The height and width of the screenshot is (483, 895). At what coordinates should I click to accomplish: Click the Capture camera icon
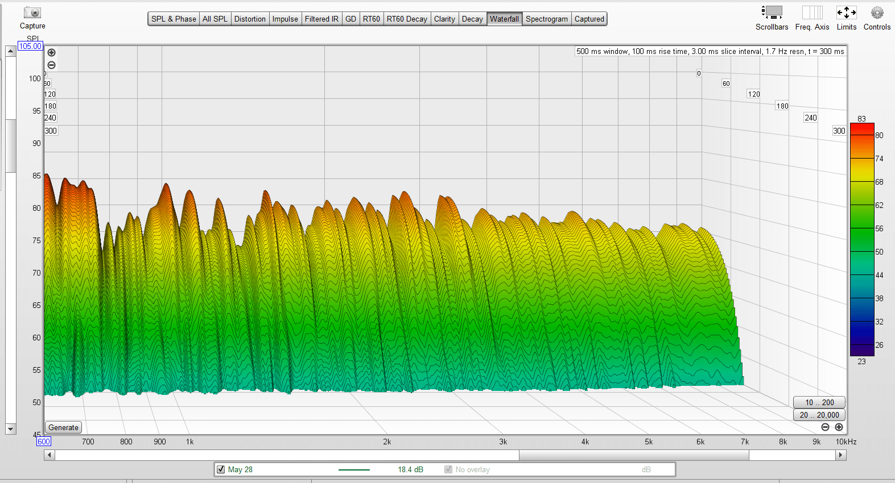(x=32, y=13)
